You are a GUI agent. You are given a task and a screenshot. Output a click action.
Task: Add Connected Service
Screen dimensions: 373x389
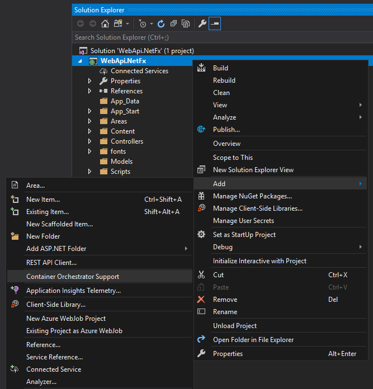click(100, 369)
